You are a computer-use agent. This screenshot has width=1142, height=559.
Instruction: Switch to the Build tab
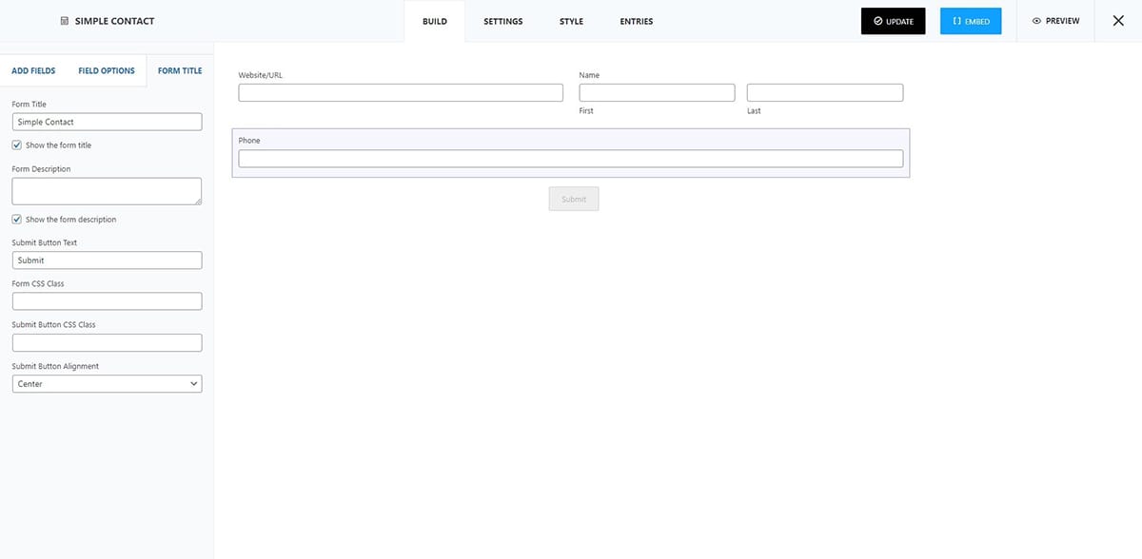435,21
